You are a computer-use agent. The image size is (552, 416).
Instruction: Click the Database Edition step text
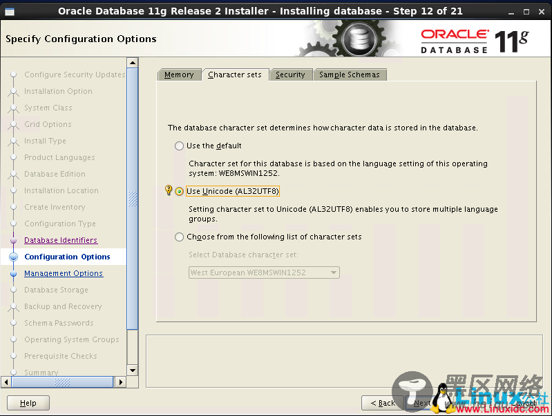[55, 174]
